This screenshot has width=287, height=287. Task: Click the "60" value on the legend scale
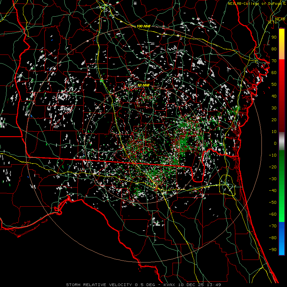coord(274,73)
